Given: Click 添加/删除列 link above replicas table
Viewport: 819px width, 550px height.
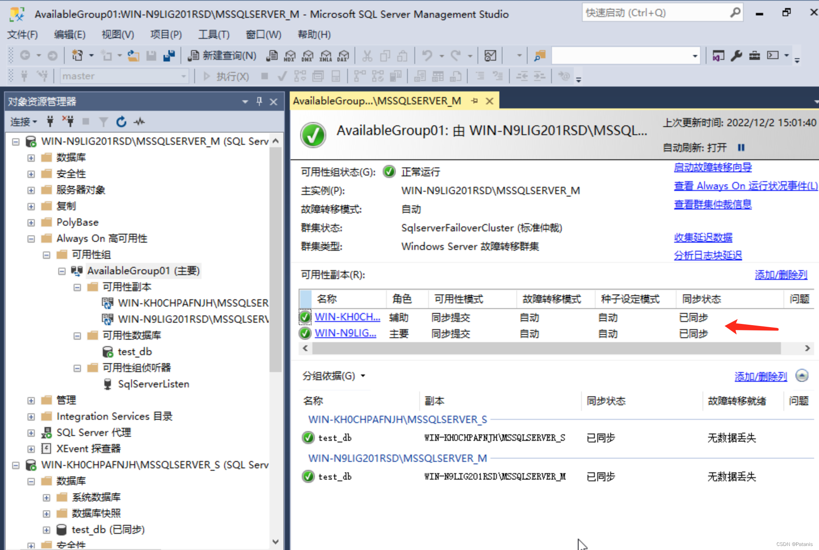Looking at the screenshot, I should (x=781, y=275).
